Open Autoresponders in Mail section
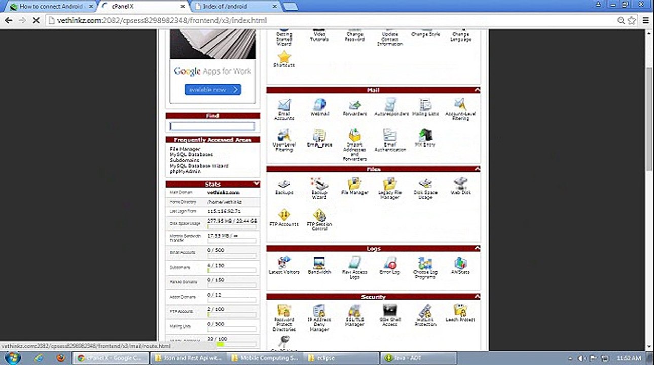 pyautogui.click(x=391, y=107)
